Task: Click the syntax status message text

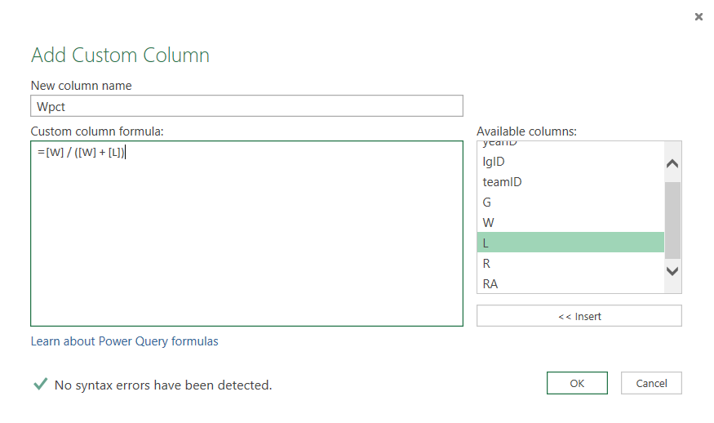Action: pyautogui.click(x=162, y=385)
